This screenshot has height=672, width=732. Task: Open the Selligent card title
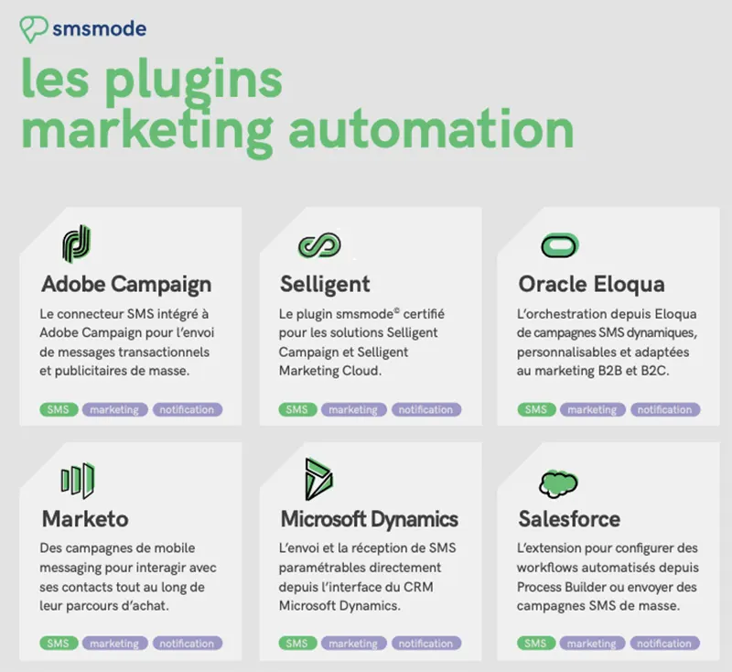(325, 284)
